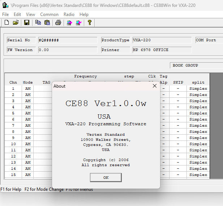
Task: Open the File menu
Action: pos(5,14)
